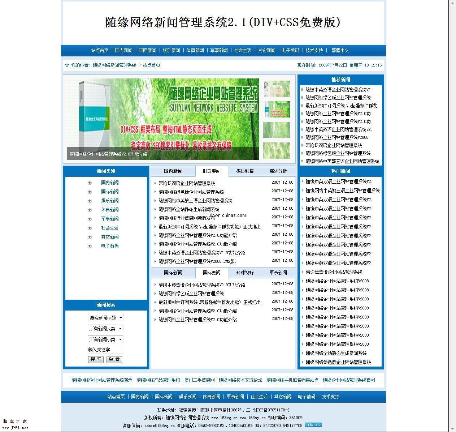Open 站点首页 in footer navigation

click(x=116, y=397)
